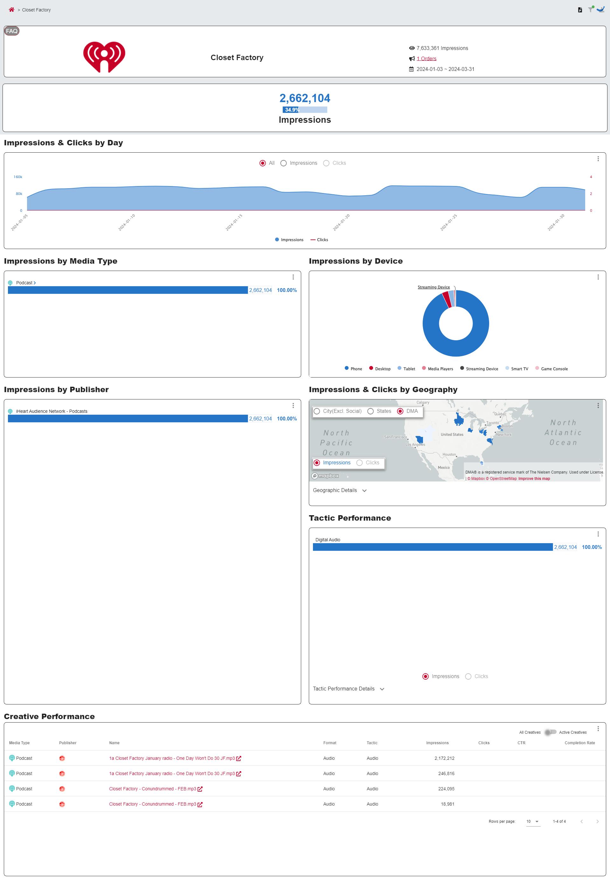Open Conundrummed FEB.mp3 link with 224,095 impressions
610x880 pixels.
[153, 789]
